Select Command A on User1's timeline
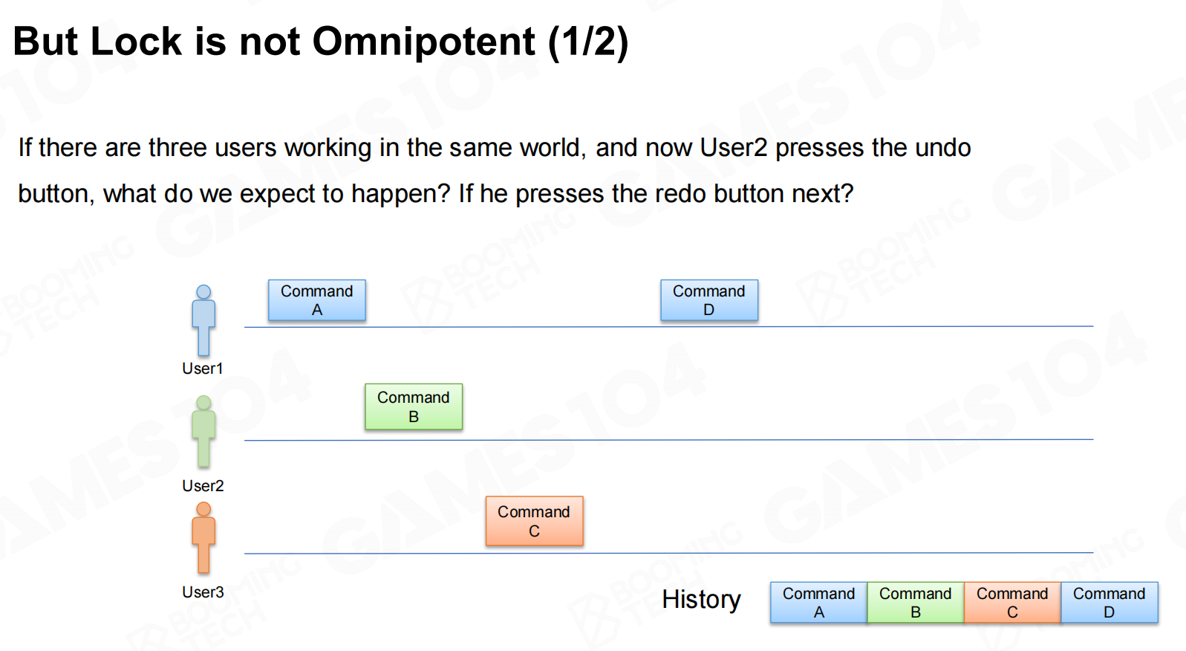This screenshot has width=1186, height=651. point(316,300)
